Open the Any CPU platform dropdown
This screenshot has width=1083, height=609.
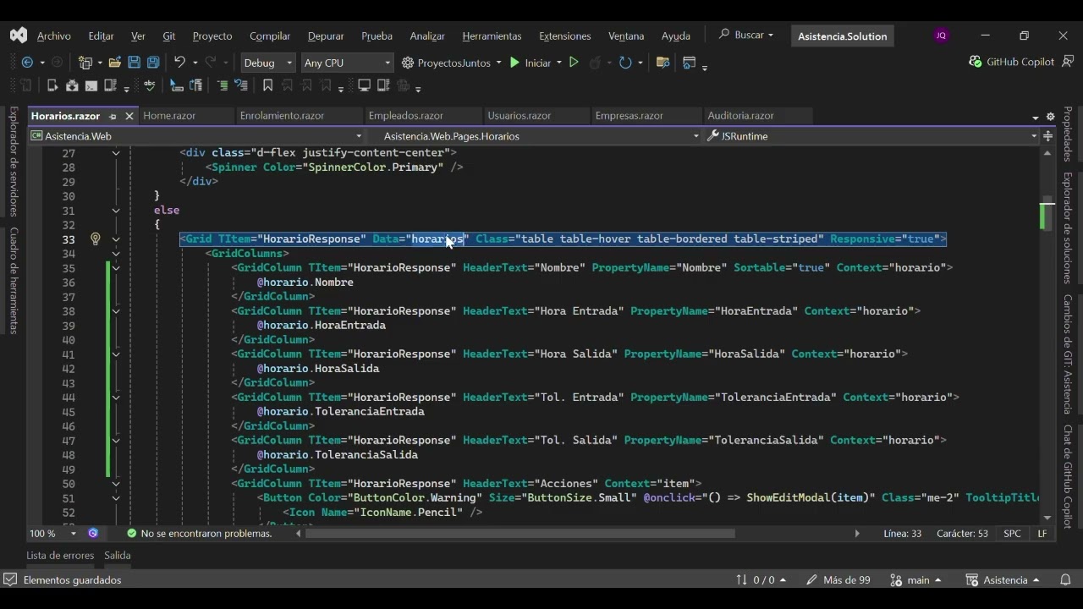click(348, 63)
